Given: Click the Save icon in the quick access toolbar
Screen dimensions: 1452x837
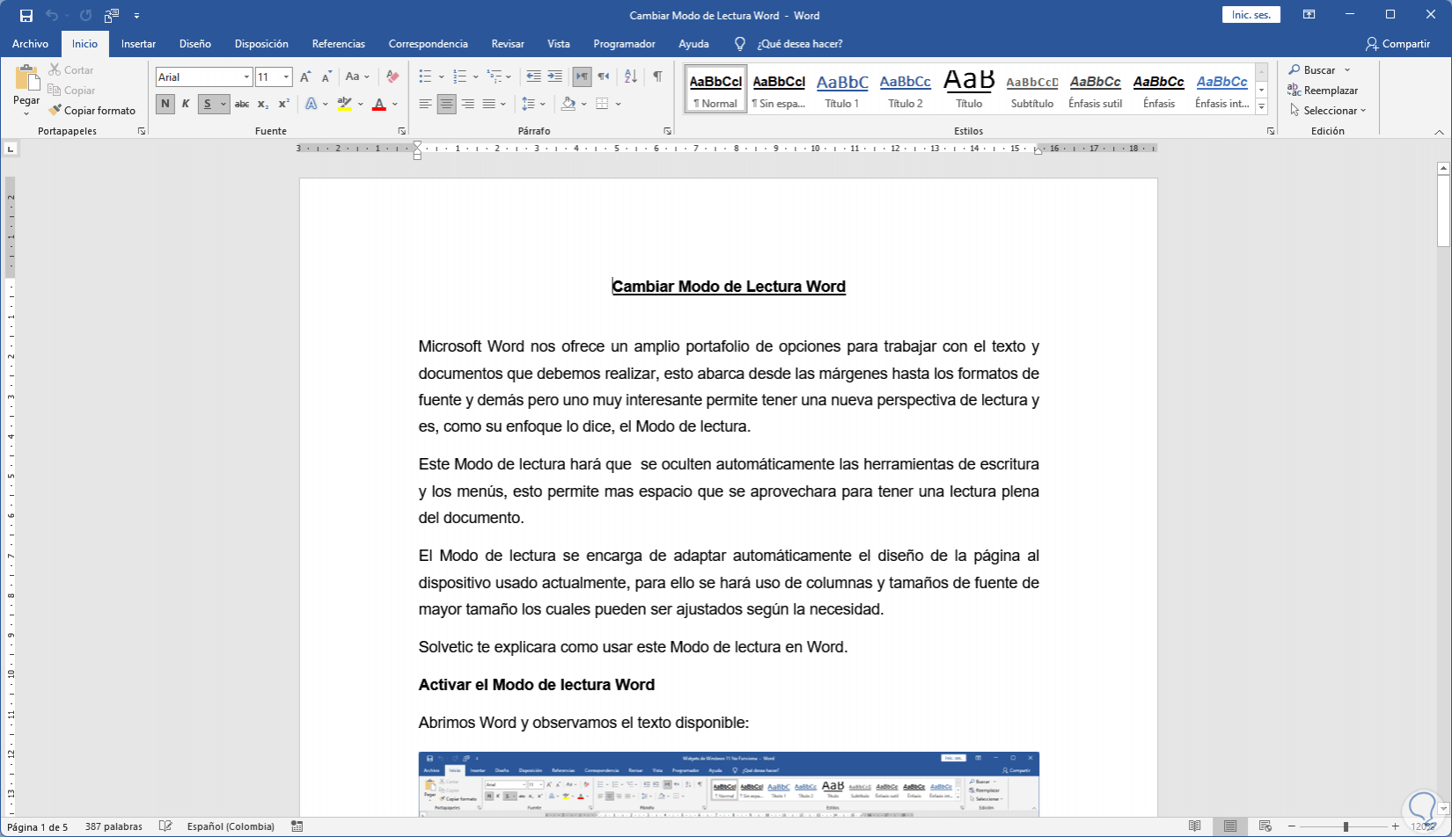Looking at the screenshot, I should pos(26,16).
